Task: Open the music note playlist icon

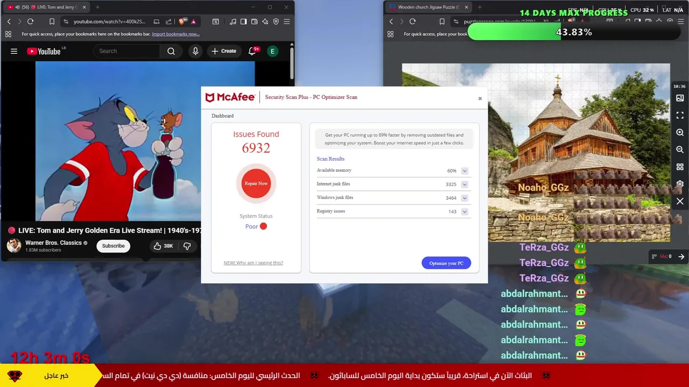Action: pyautogui.click(x=233, y=21)
